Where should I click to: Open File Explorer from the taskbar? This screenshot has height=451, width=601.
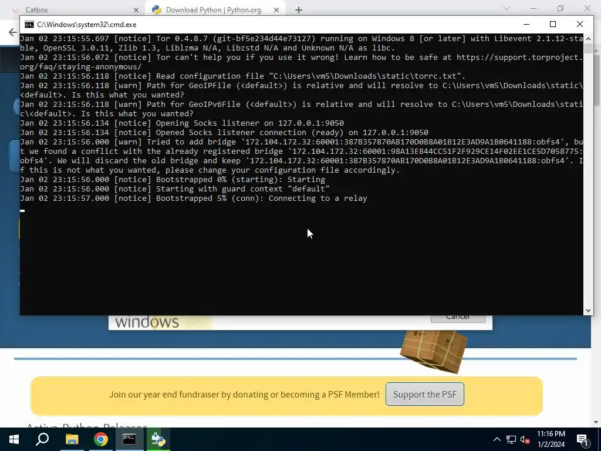(x=72, y=439)
